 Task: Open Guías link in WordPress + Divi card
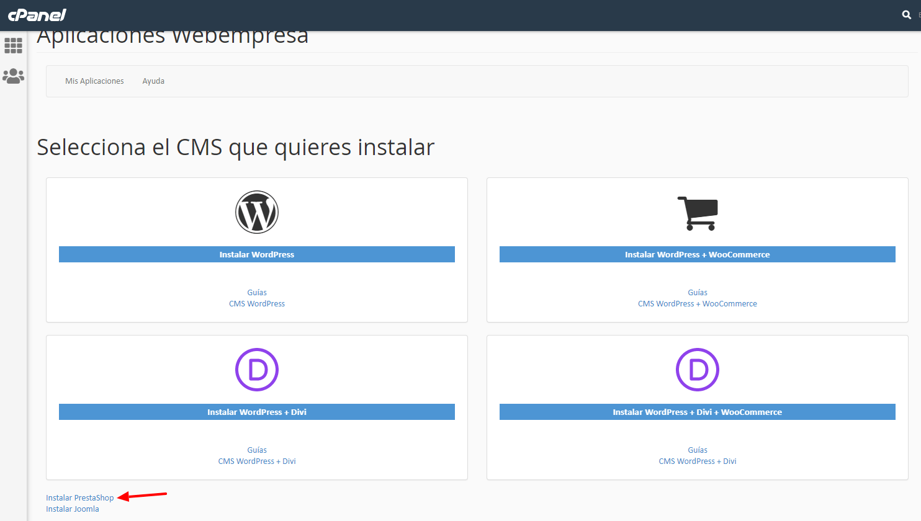pyautogui.click(x=257, y=450)
